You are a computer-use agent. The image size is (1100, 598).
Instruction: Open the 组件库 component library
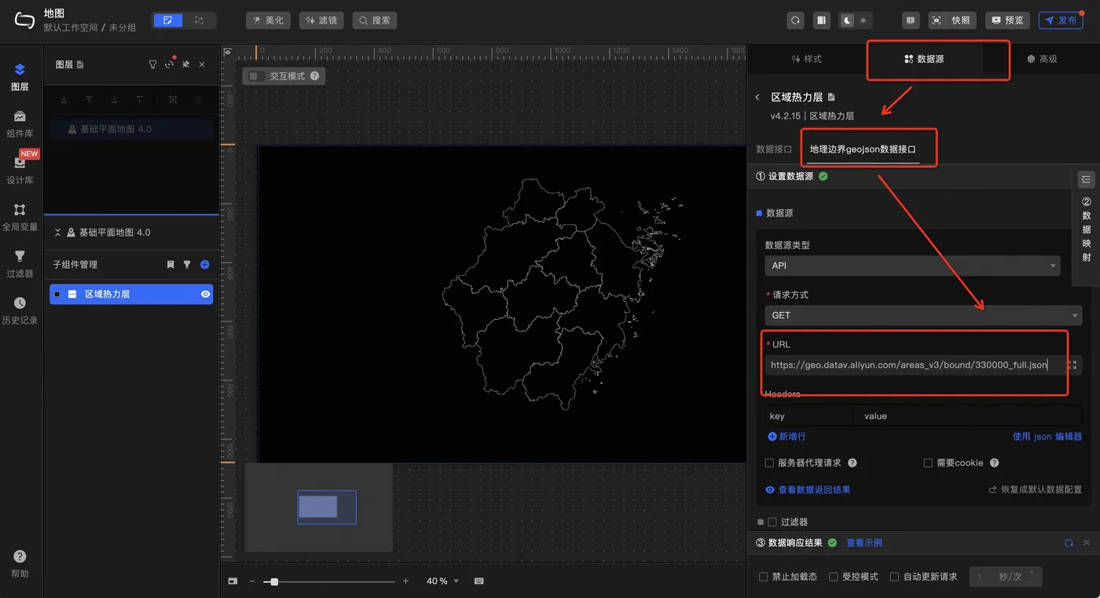(x=20, y=123)
